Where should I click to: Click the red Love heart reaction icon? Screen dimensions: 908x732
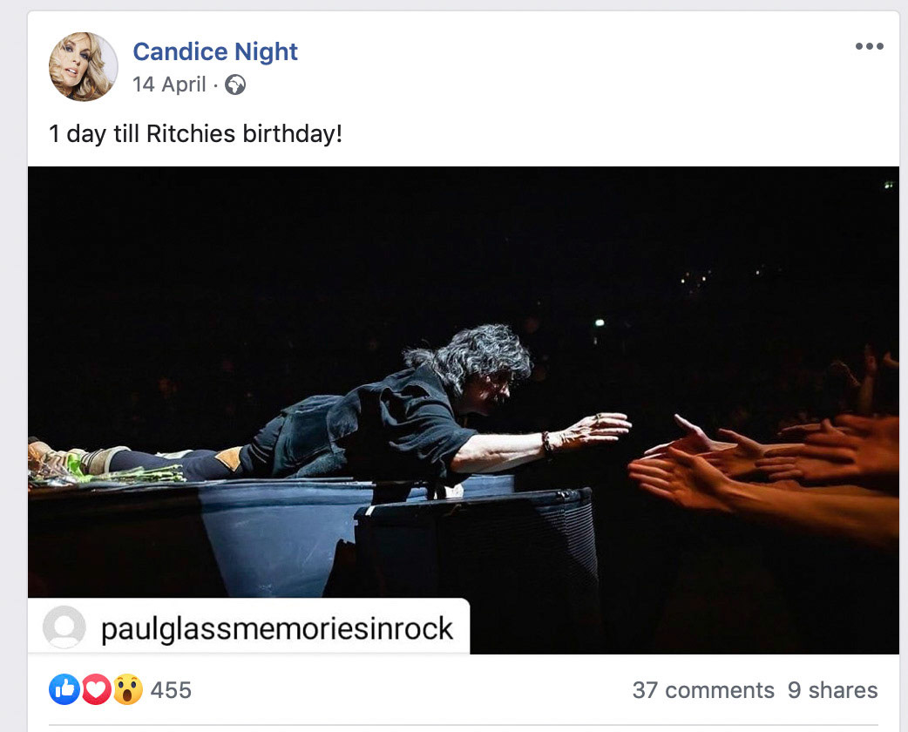pyautogui.click(x=96, y=690)
